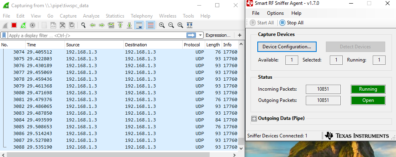Image resolution: width=396 pixels, height=157 pixels.
Task: Open Wireshark's Help menu
Action: [205, 16]
